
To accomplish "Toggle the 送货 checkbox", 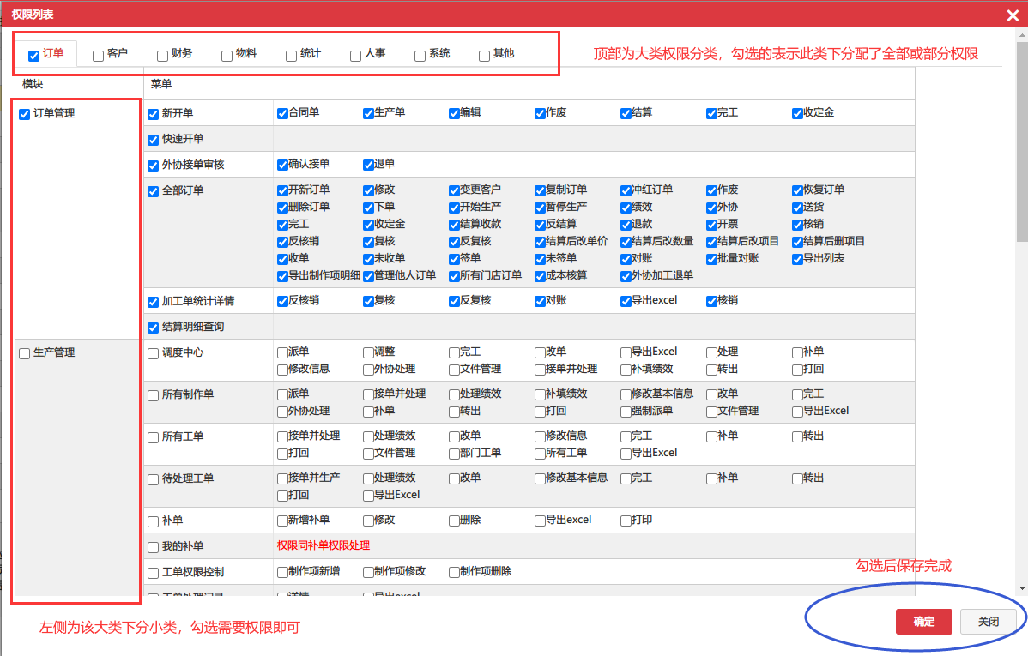I will pos(797,208).
